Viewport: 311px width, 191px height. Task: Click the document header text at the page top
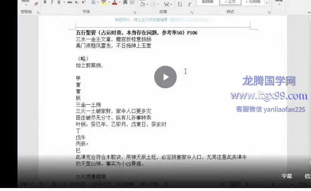coord(162,20)
